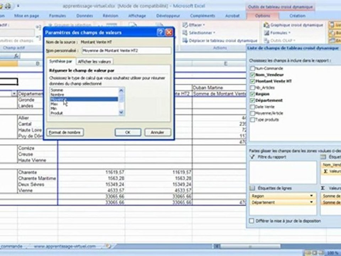Expand the Sélectionner dropdown arrow
Image resolution: width=341 pixels, height=256 pixels.
(x=214, y=33)
